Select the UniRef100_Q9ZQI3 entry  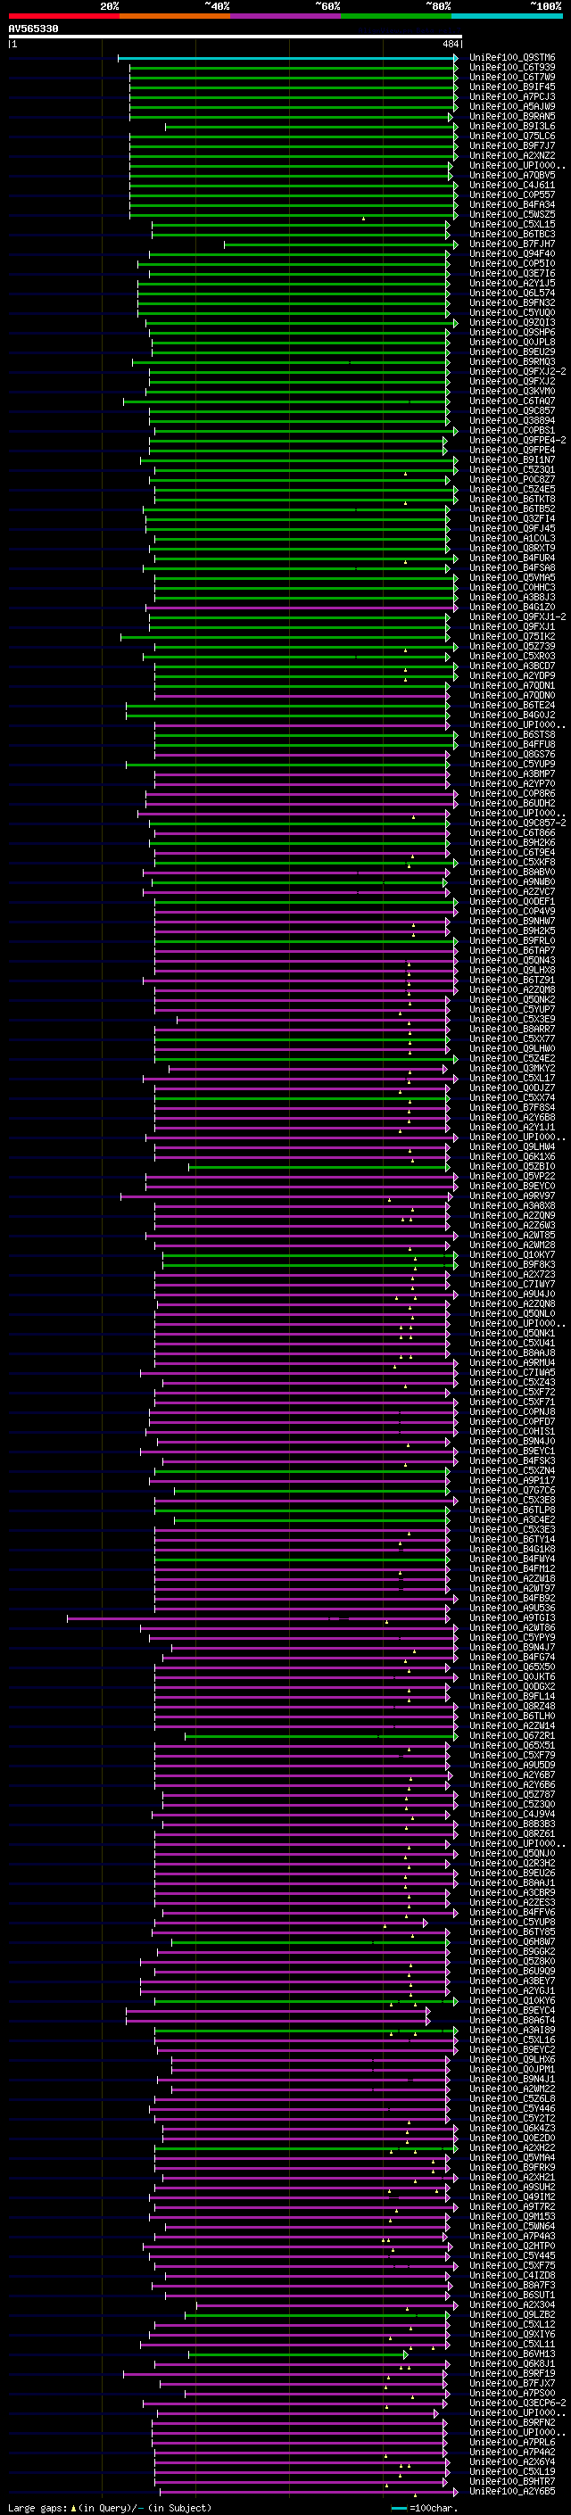click(x=512, y=322)
